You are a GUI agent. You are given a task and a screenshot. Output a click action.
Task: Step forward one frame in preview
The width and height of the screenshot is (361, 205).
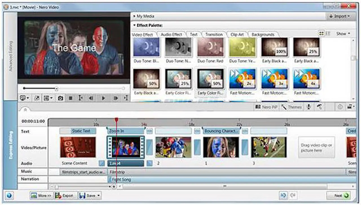(116, 98)
